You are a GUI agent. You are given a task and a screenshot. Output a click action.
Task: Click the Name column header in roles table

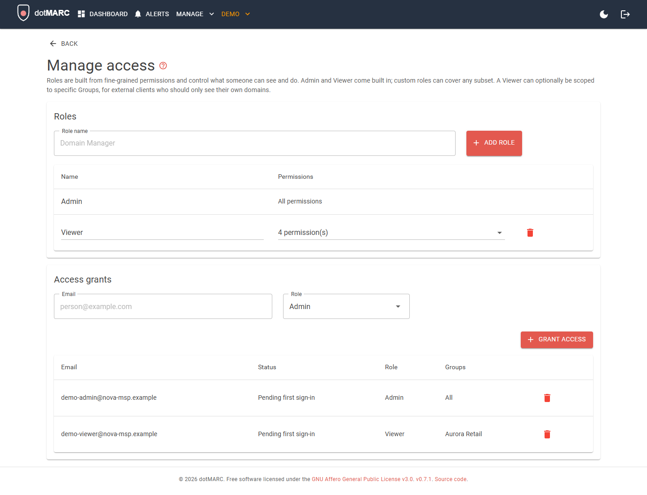click(70, 177)
